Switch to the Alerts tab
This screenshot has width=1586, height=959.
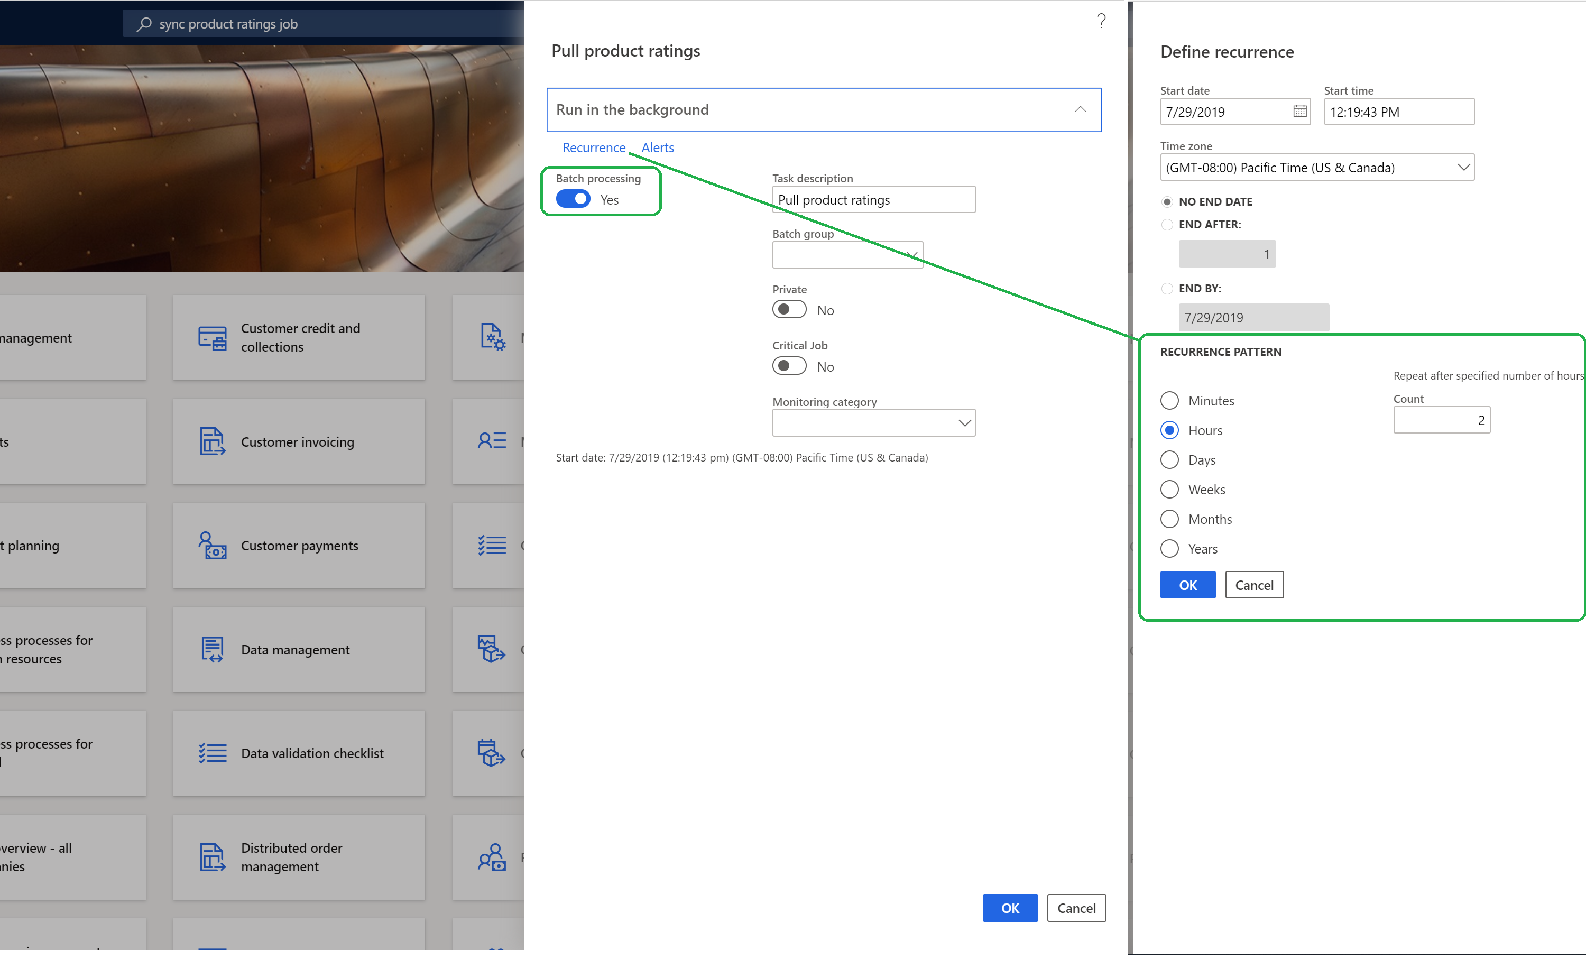click(658, 147)
